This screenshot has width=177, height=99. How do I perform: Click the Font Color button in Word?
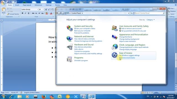click(51, 13)
